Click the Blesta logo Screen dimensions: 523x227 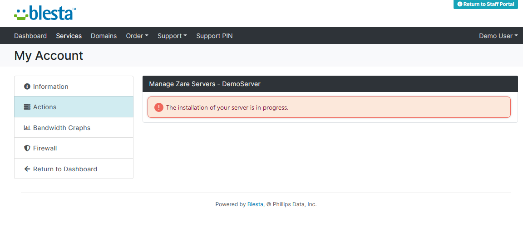click(45, 13)
